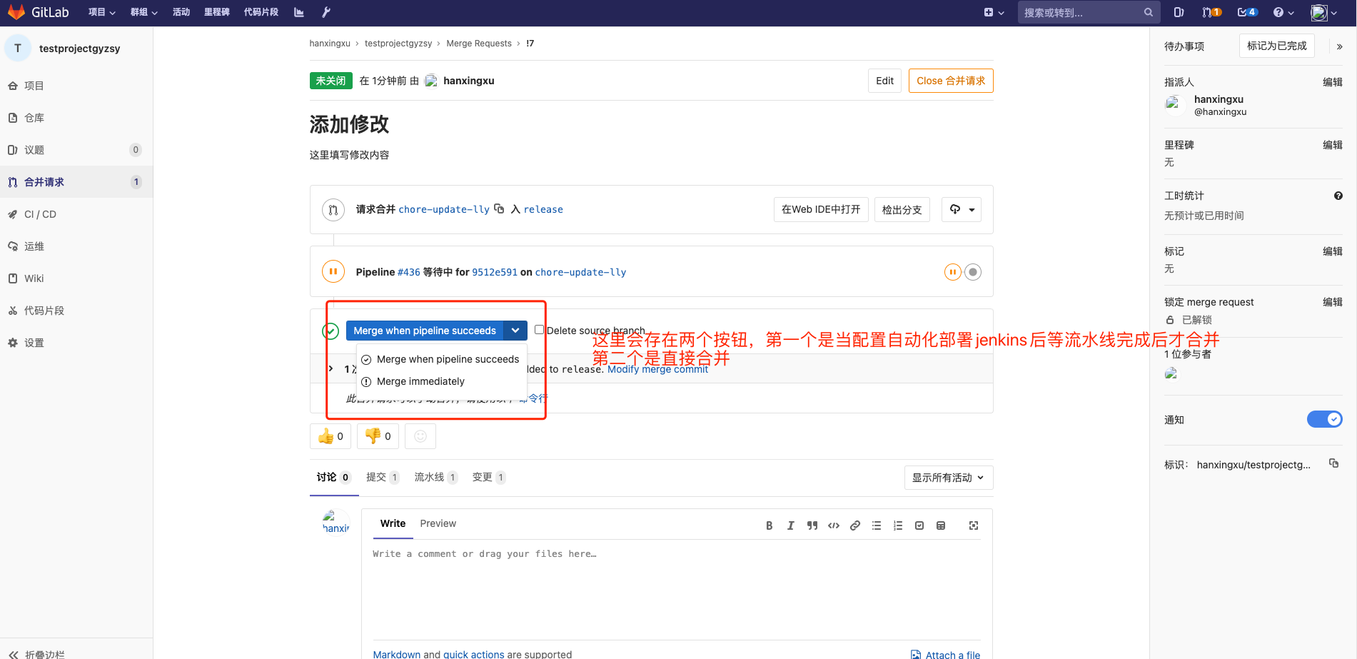This screenshot has width=1357, height=659.
Task: Click the pipeline pending status icon
Action: click(x=333, y=271)
